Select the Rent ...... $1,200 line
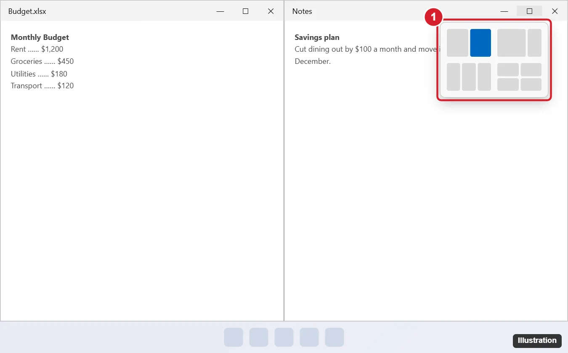This screenshot has width=568, height=353. click(x=37, y=49)
